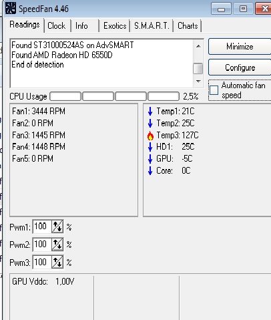Click the blue arrow icon next to HD1

point(150,147)
